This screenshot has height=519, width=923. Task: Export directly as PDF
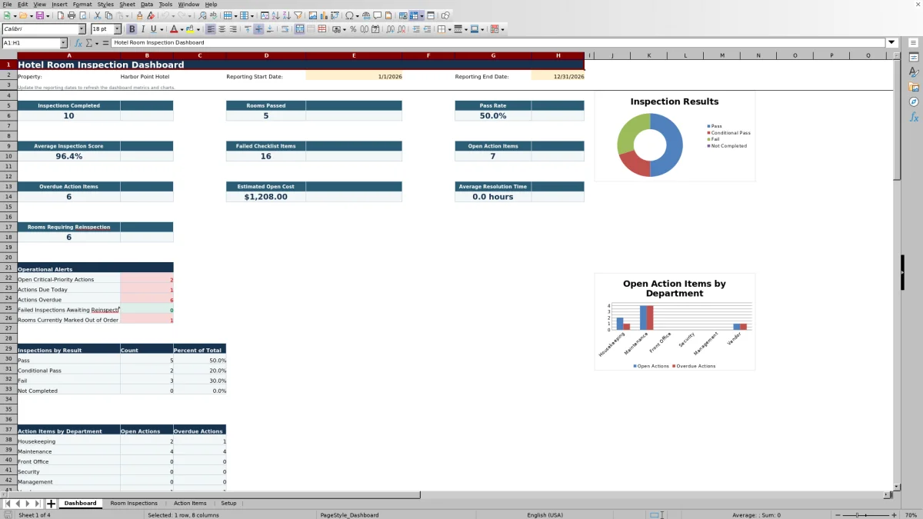click(x=60, y=15)
